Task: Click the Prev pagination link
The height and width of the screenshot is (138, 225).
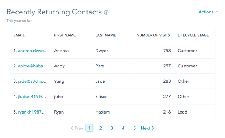Action: [x=77, y=128]
